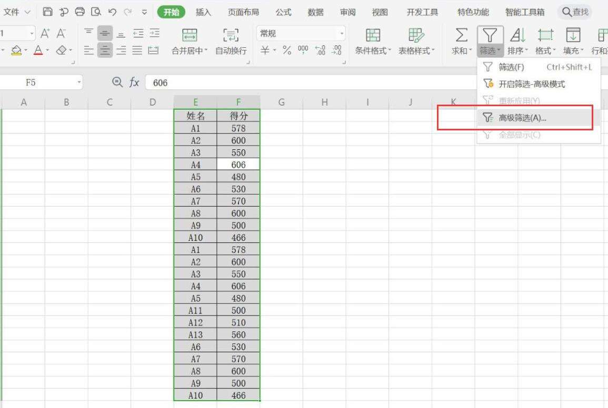
Task: Decrease font size with the smaller A icon
Action: (61, 34)
